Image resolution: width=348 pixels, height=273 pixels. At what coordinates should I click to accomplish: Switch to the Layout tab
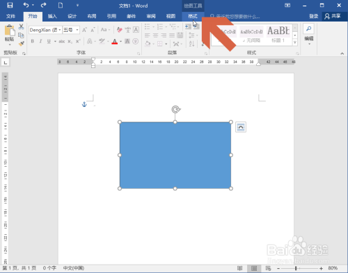tap(92, 16)
